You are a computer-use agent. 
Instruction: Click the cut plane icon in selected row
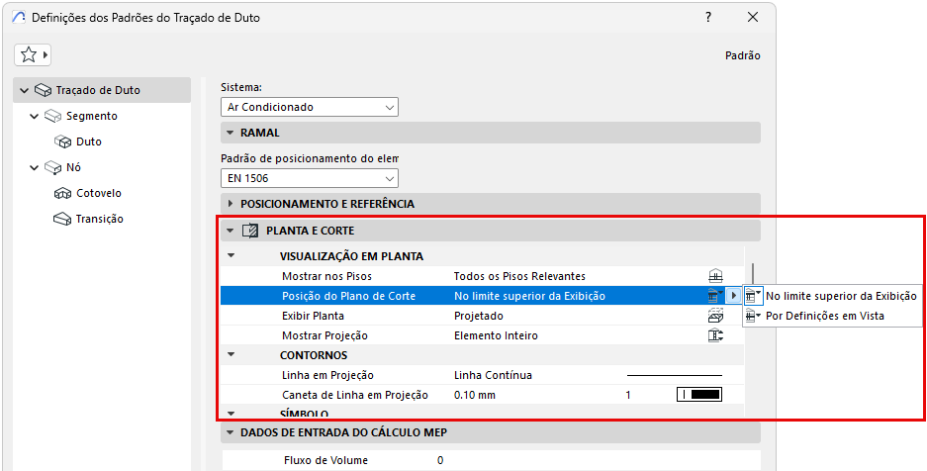click(x=715, y=296)
